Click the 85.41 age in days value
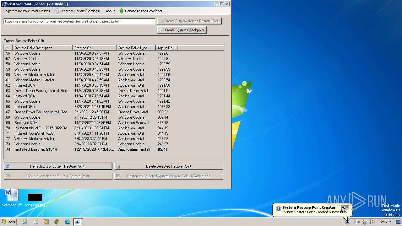This screenshot has width=402, height=226. pyautogui.click(x=163, y=149)
